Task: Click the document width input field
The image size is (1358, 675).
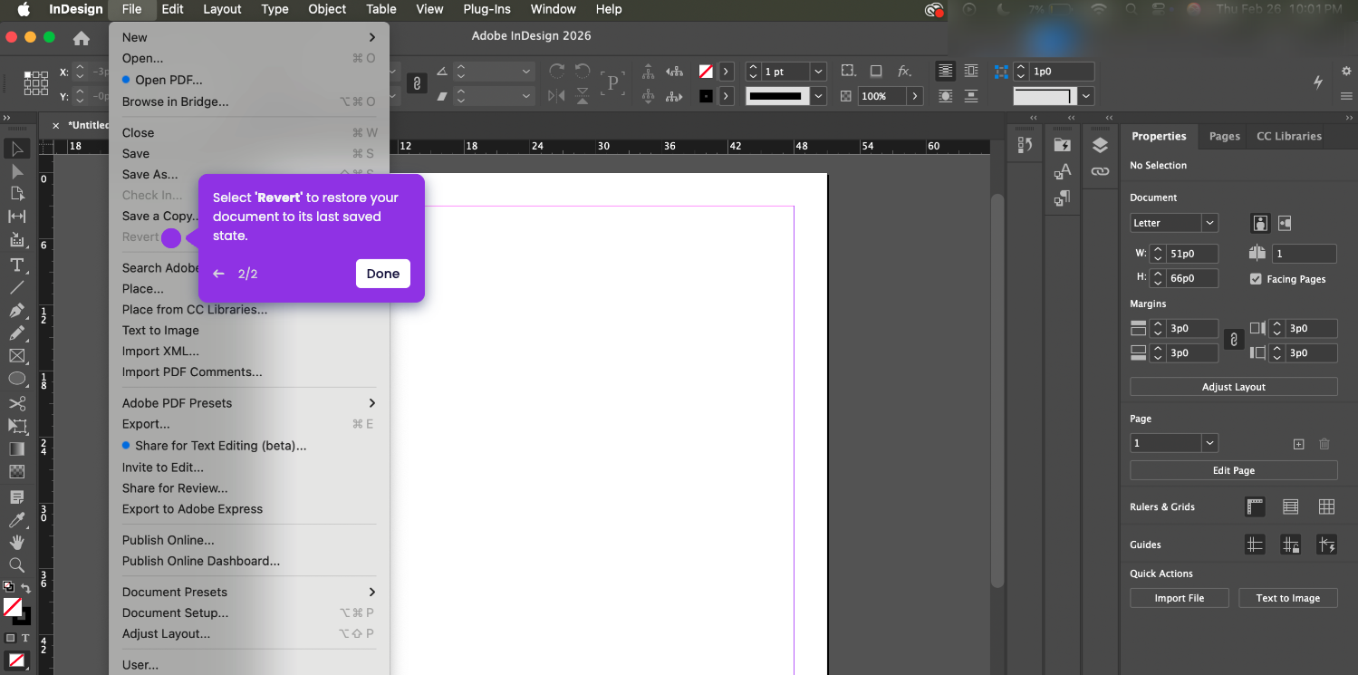Action: pos(1191,254)
